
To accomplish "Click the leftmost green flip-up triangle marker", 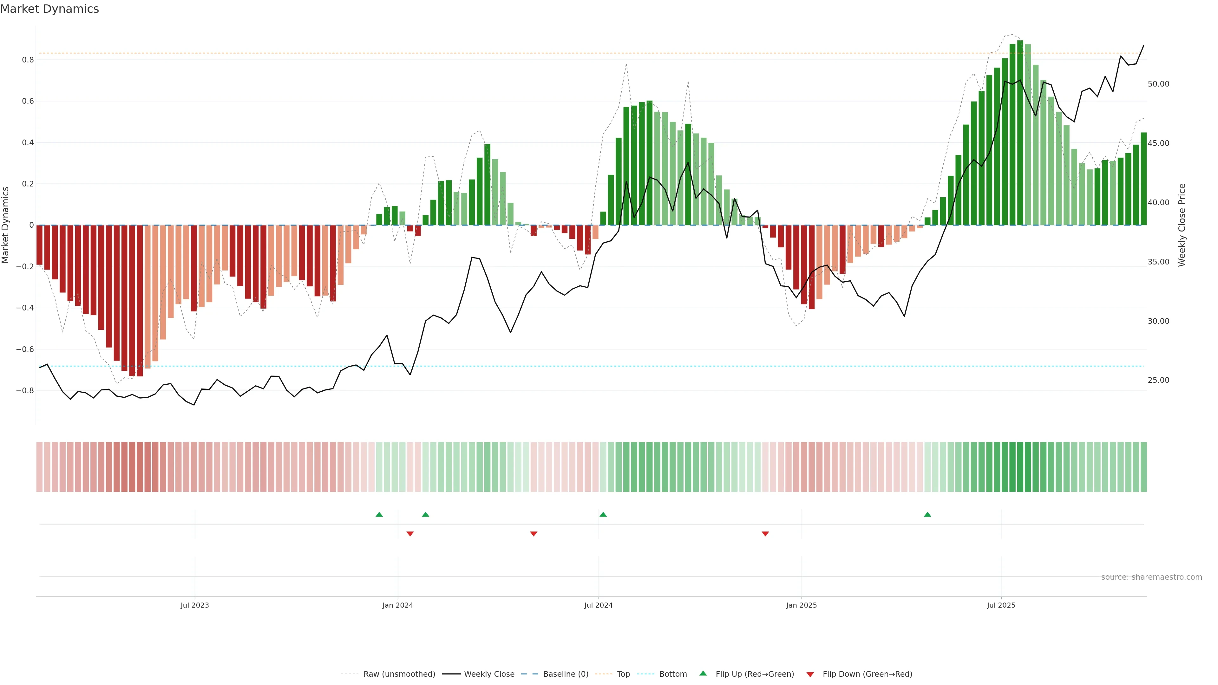I will click(379, 514).
